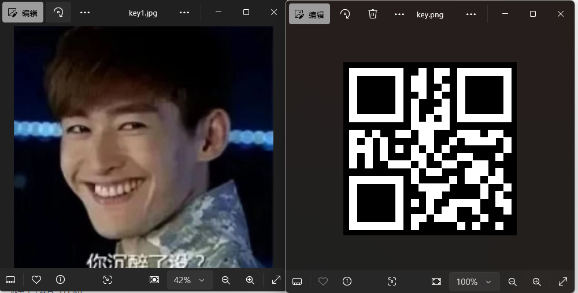The image size is (578, 293).
Task: Show filmstrip in key.png window
Action: coord(297,281)
